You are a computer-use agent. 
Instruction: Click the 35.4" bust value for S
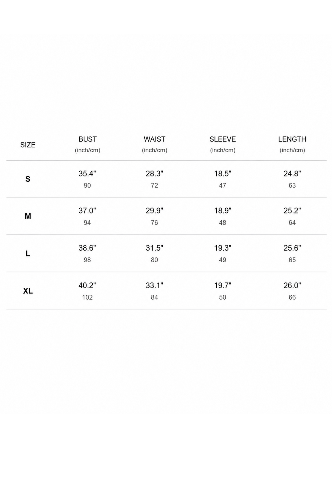[x=87, y=173]
